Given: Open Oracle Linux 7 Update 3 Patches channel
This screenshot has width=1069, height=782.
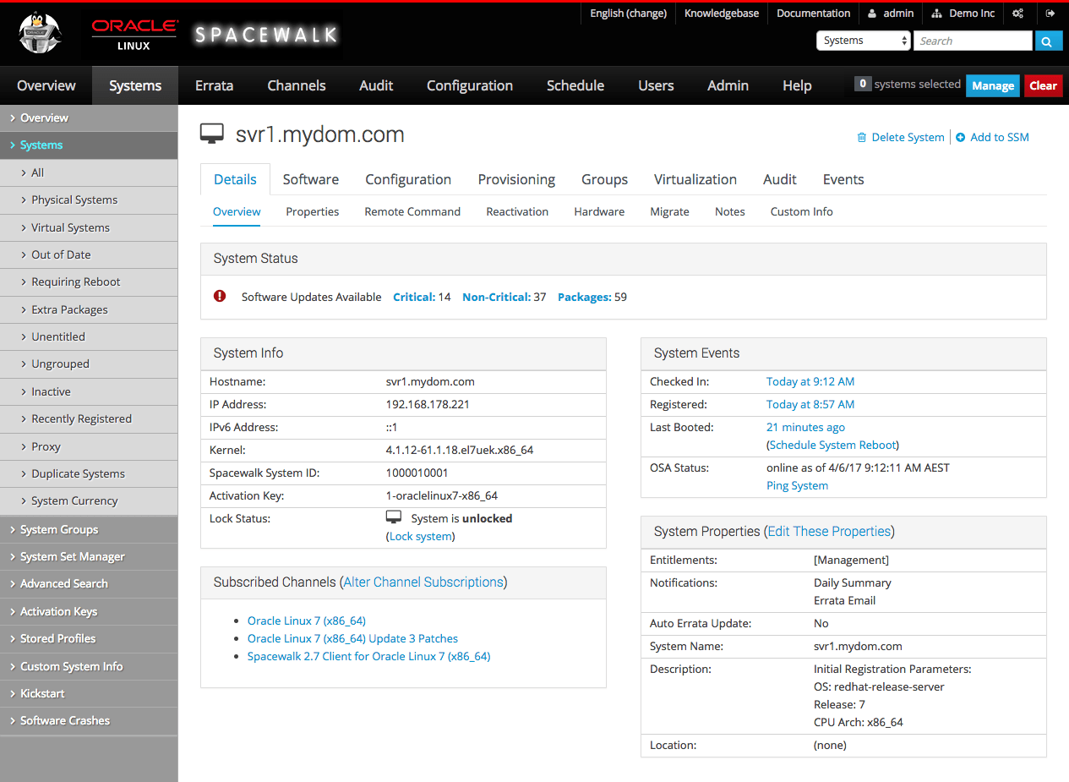Looking at the screenshot, I should [x=352, y=638].
